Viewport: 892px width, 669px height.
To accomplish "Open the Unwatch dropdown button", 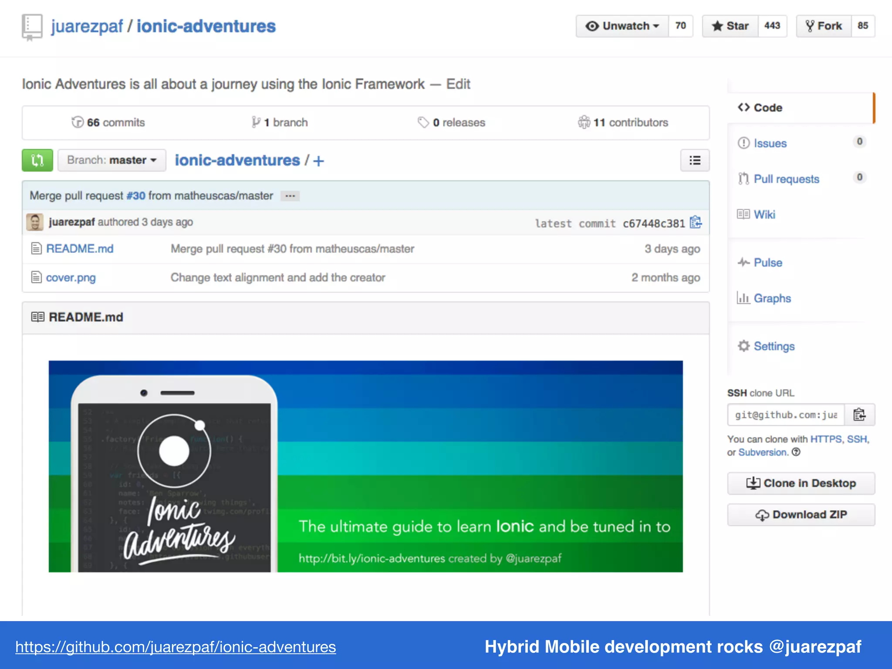I will (x=622, y=26).
